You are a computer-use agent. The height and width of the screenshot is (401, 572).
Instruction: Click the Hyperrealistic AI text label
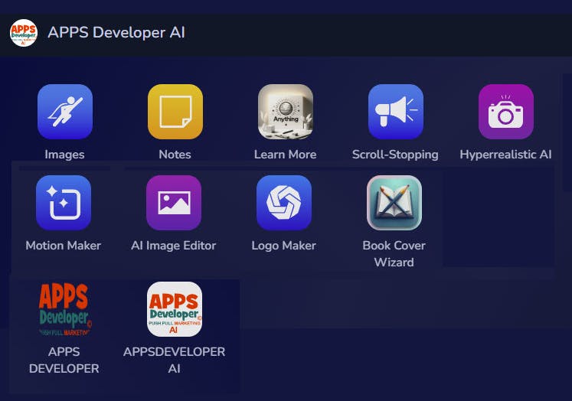[x=505, y=155]
